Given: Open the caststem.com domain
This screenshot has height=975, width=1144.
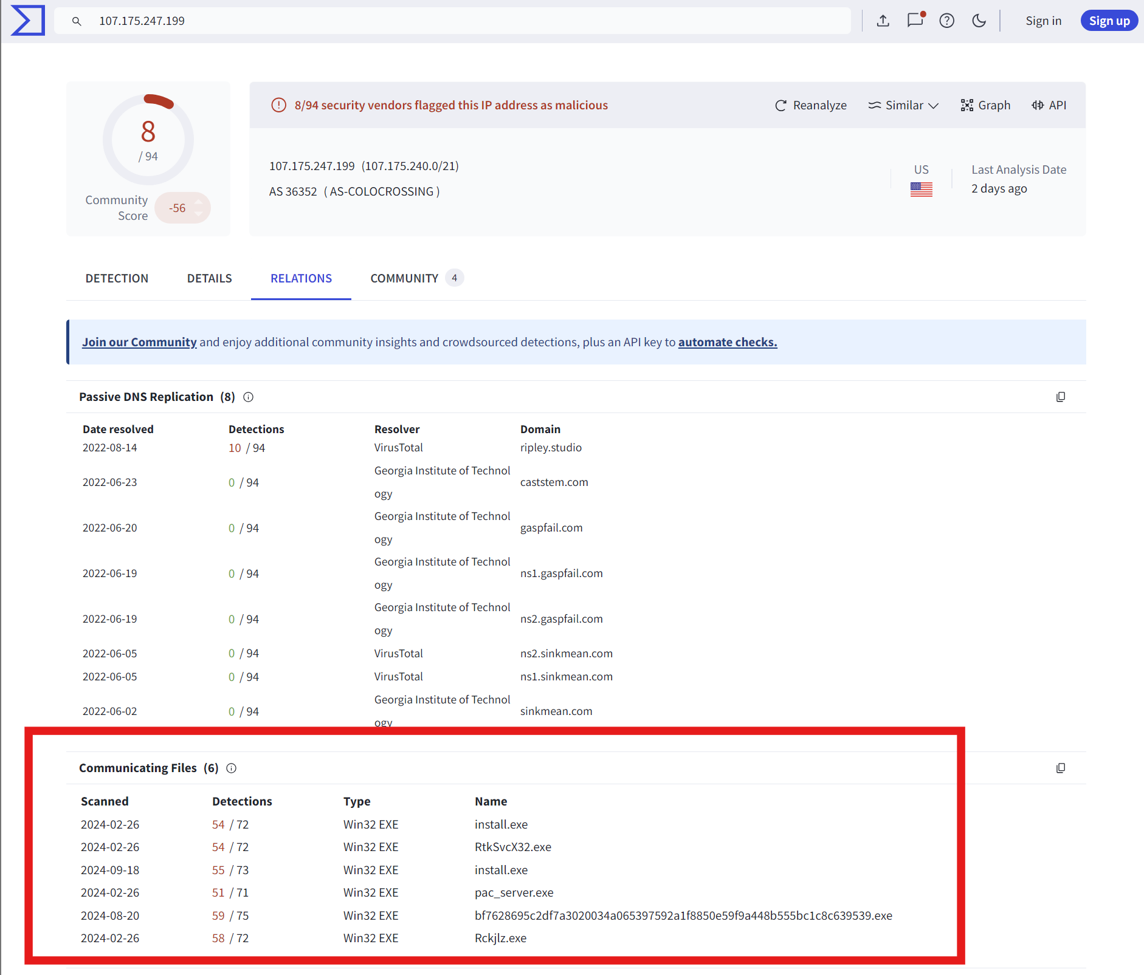Looking at the screenshot, I should [x=554, y=482].
